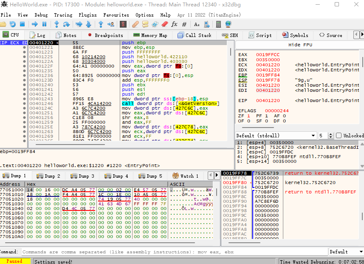
Task: Open the Favourites menu
Action: pos(116,15)
